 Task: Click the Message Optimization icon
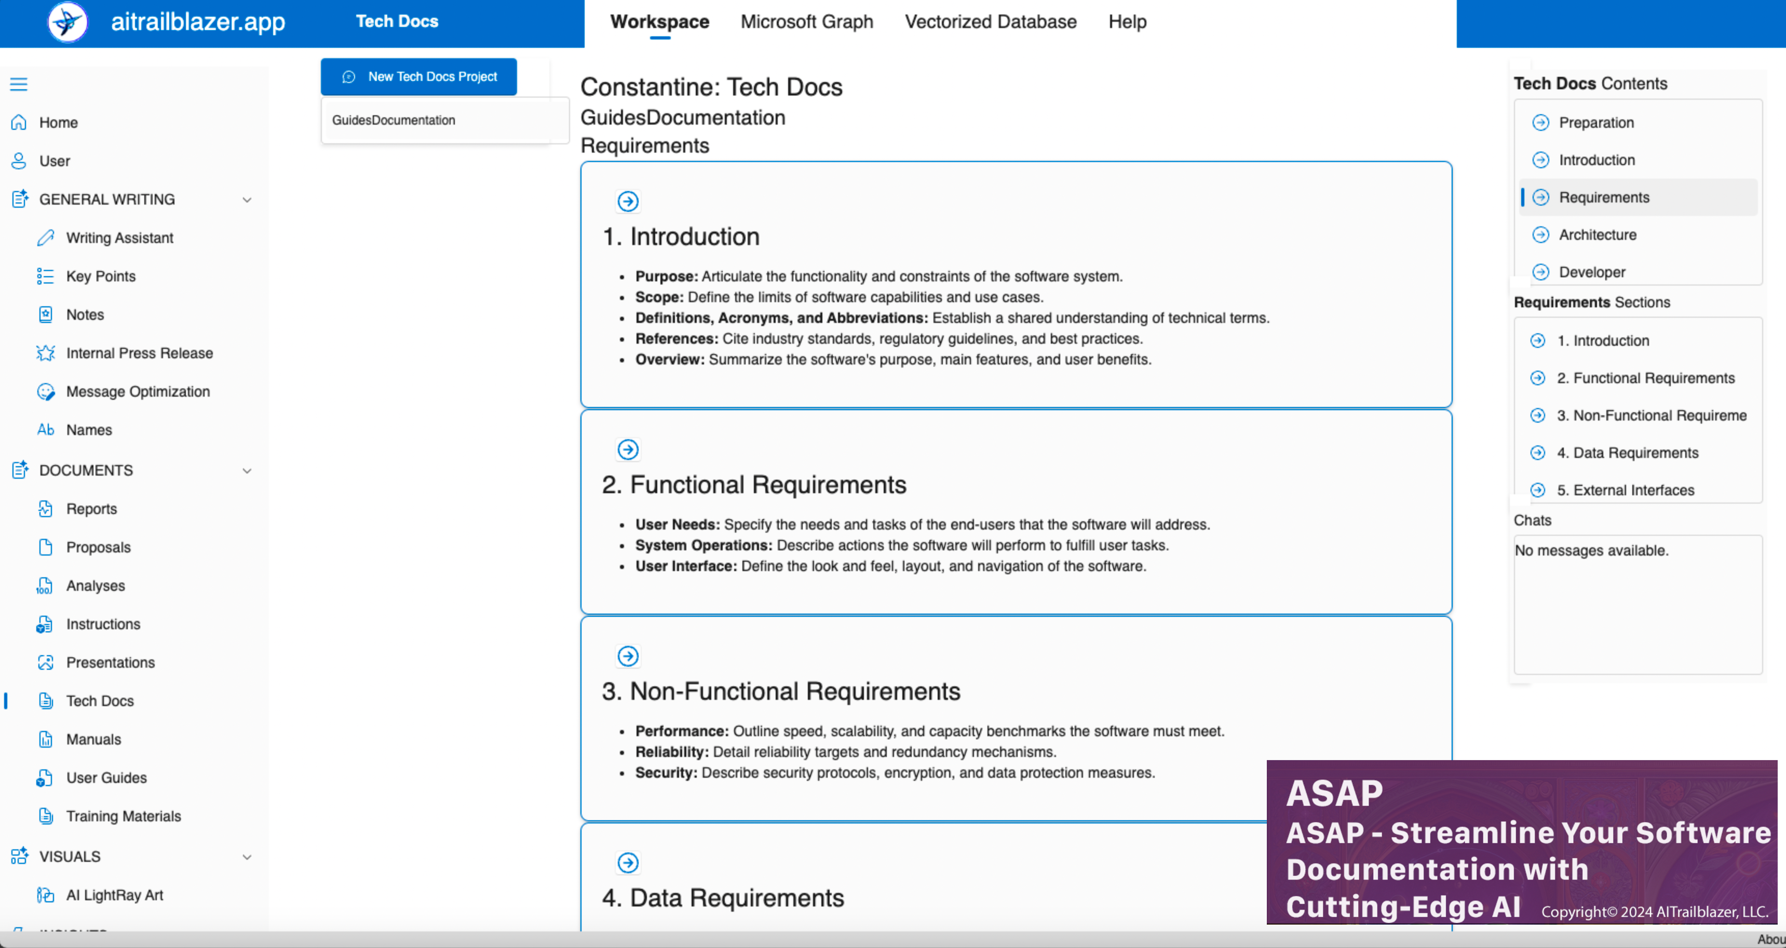46,392
